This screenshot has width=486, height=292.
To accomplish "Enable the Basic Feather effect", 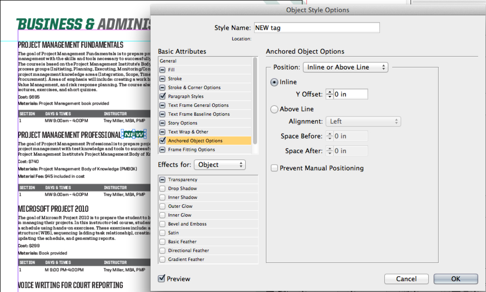I will coord(162,242).
